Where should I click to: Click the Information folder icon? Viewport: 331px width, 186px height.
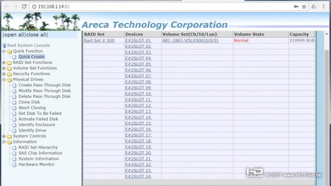tap(9, 142)
